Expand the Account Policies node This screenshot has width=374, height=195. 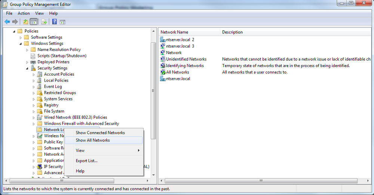(34, 74)
